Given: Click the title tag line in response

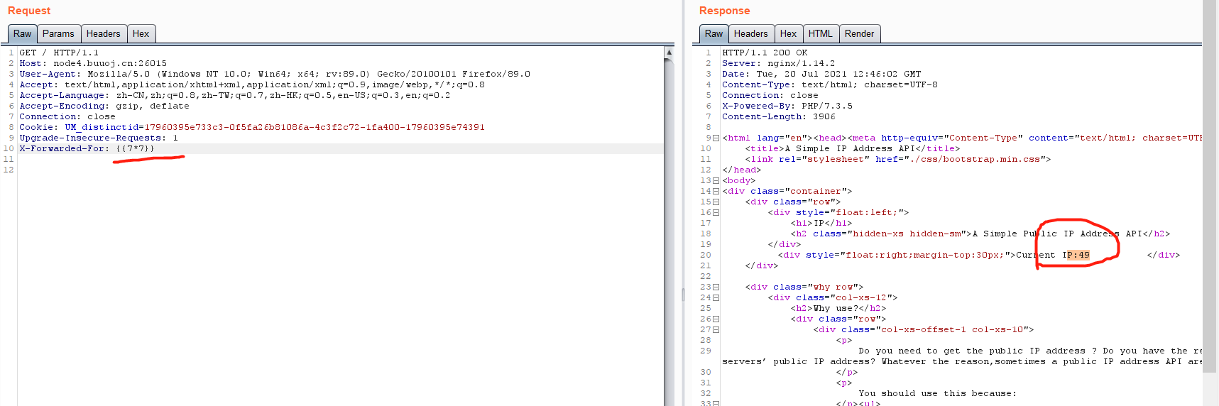Looking at the screenshot, I should pos(852,148).
